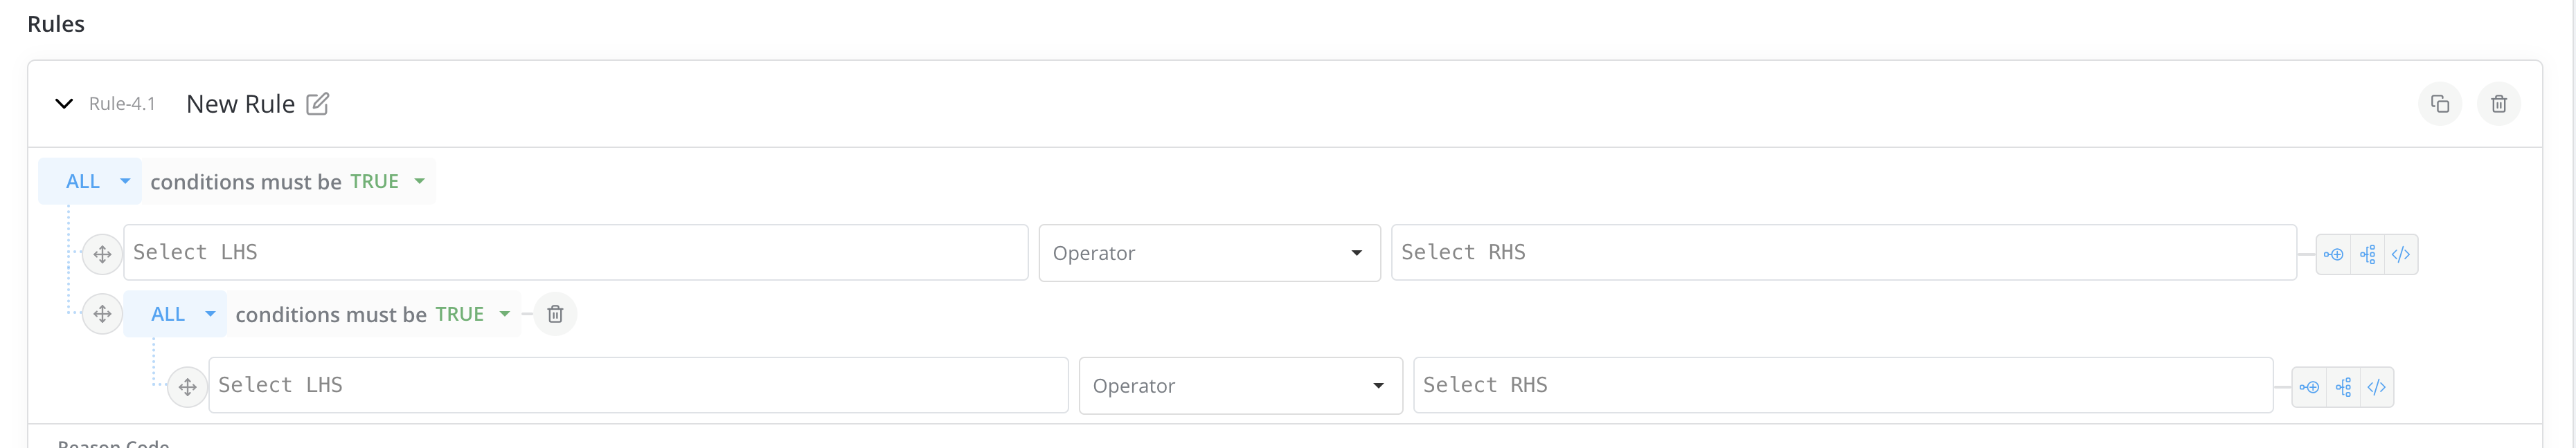The image size is (2576, 448).
Task: Click the first Select LHS input field
Action: (x=575, y=252)
